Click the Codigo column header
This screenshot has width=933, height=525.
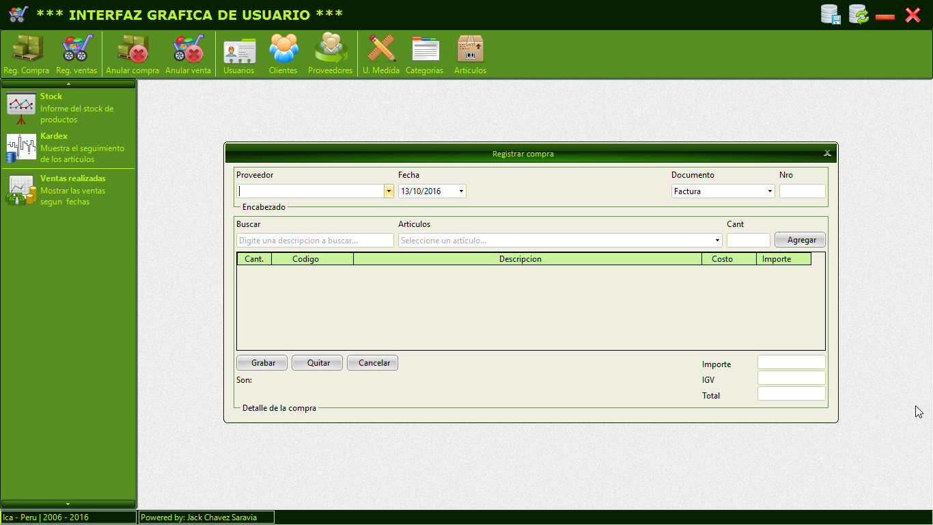[313, 259]
